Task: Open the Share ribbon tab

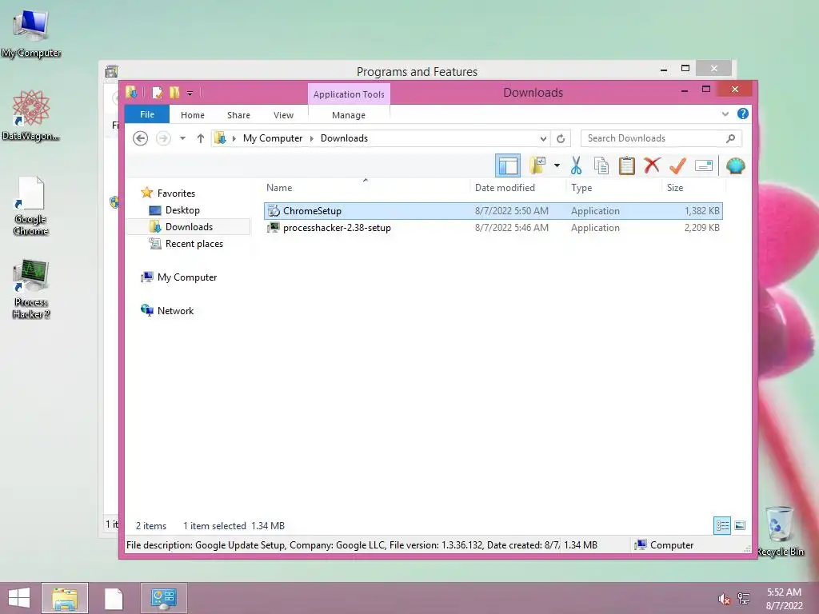Action: click(x=238, y=115)
